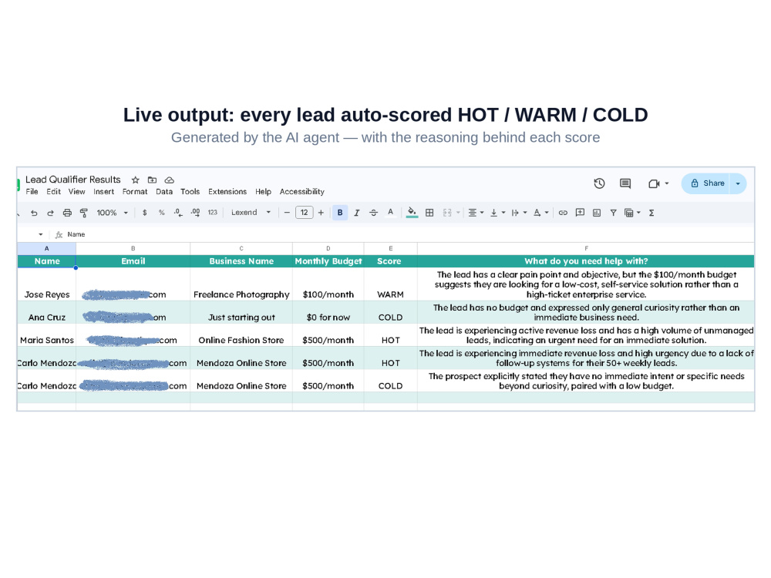Open the Accessibility menu
Viewport: 771px width, 578px height.
point(302,192)
